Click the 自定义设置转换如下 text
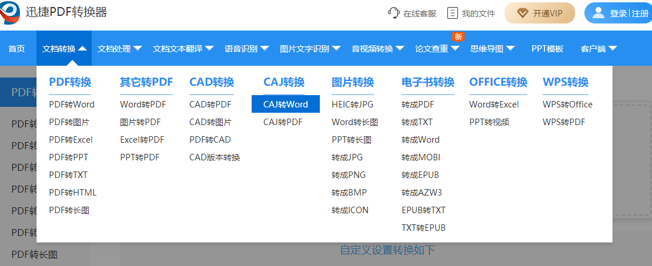Viewport: 652px width, 266px height. pyautogui.click(x=387, y=250)
